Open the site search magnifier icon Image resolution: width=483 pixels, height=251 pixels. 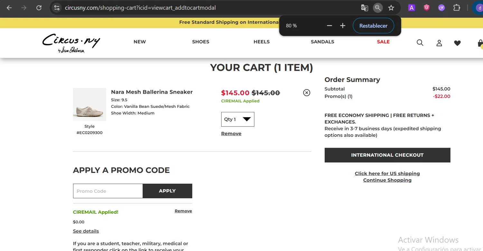point(420,42)
